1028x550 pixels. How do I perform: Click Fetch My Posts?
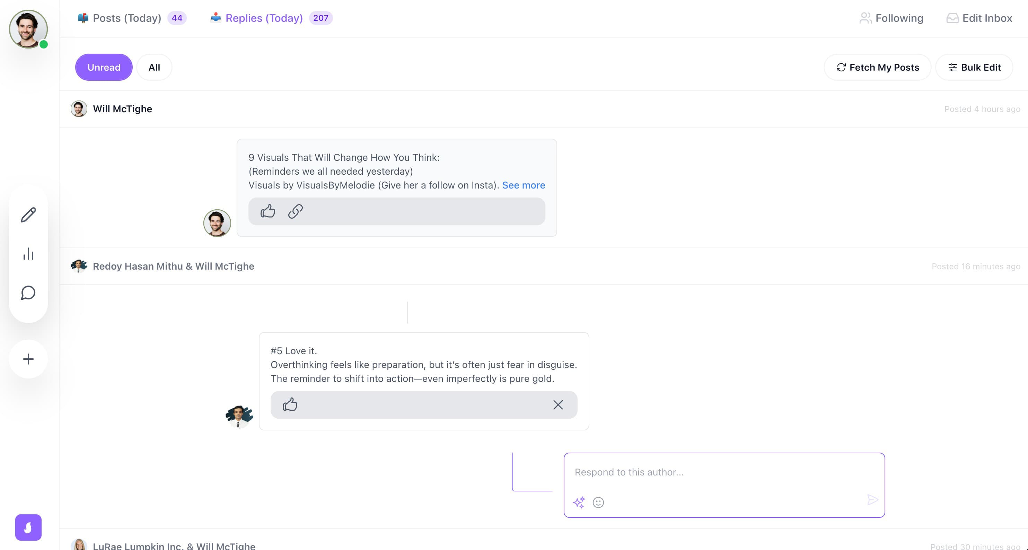coord(878,67)
